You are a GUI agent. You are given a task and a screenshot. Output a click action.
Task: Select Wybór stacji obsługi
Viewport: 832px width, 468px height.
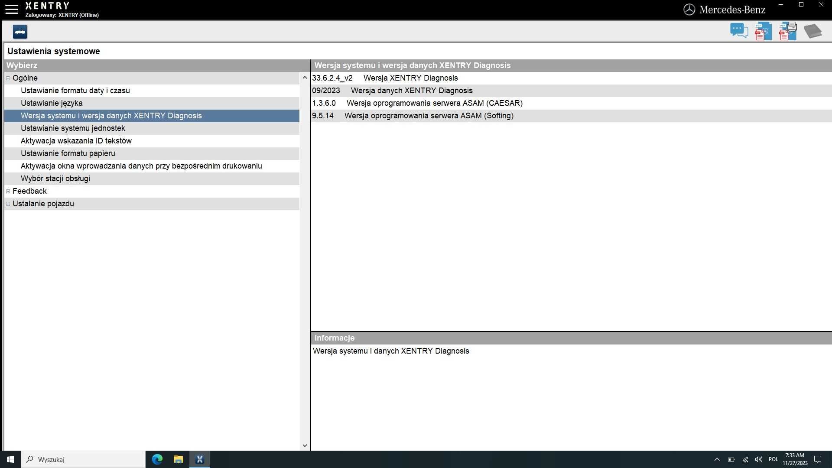(152, 179)
